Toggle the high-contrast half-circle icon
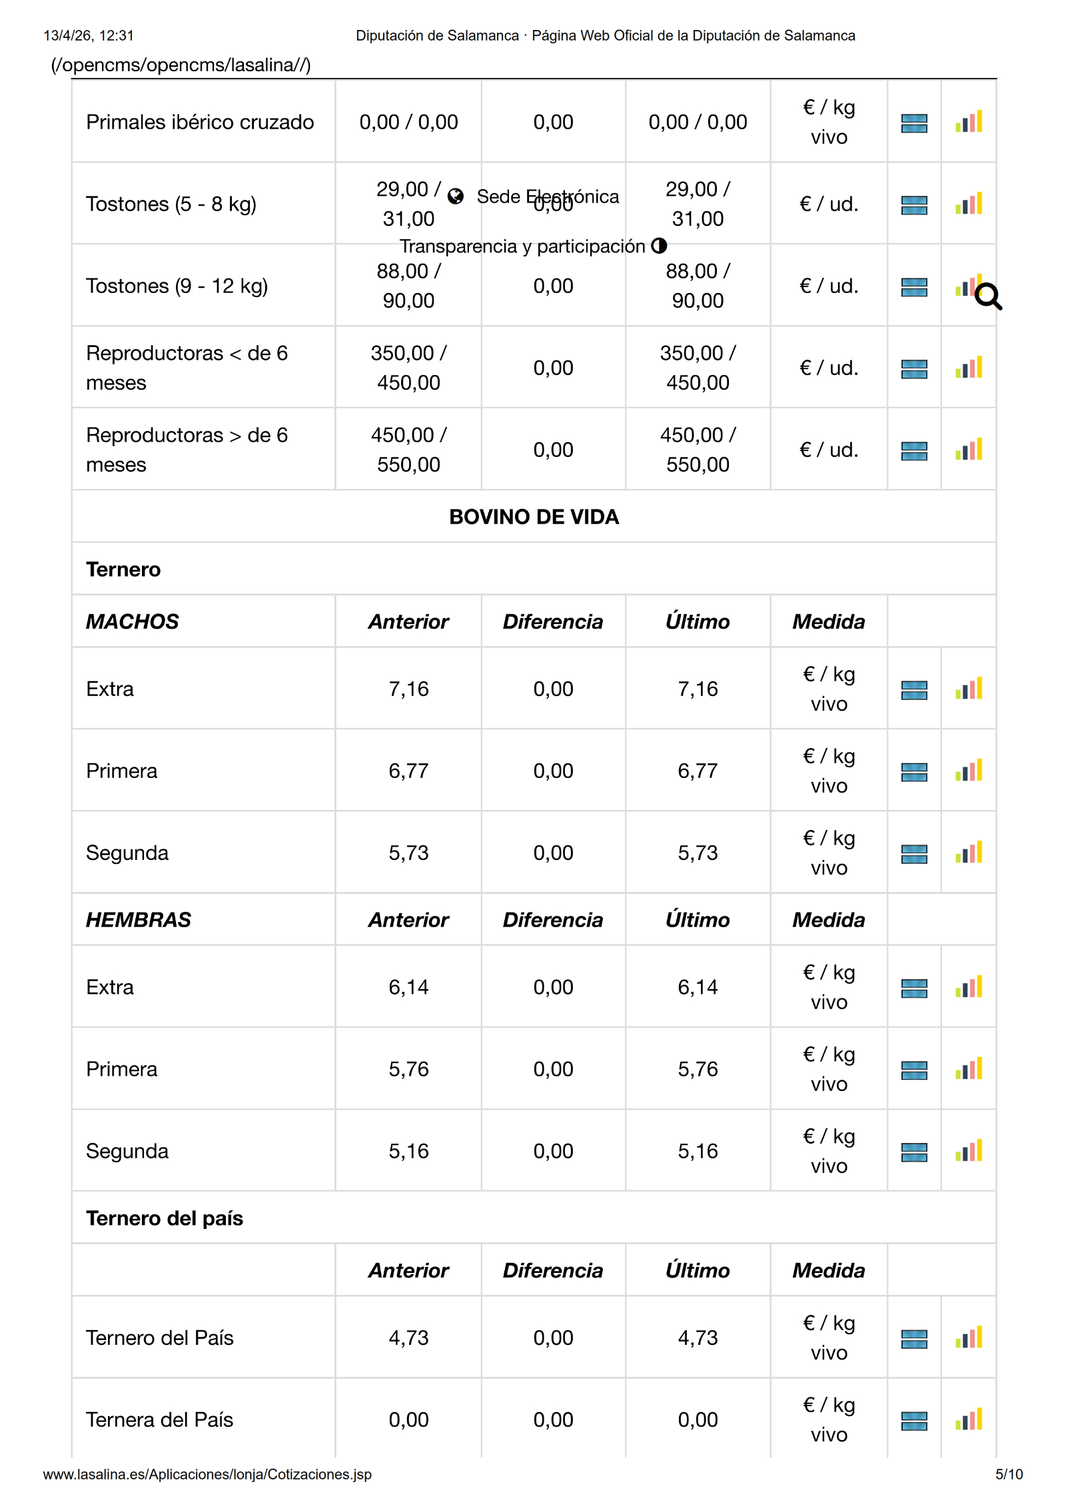 (x=659, y=246)
